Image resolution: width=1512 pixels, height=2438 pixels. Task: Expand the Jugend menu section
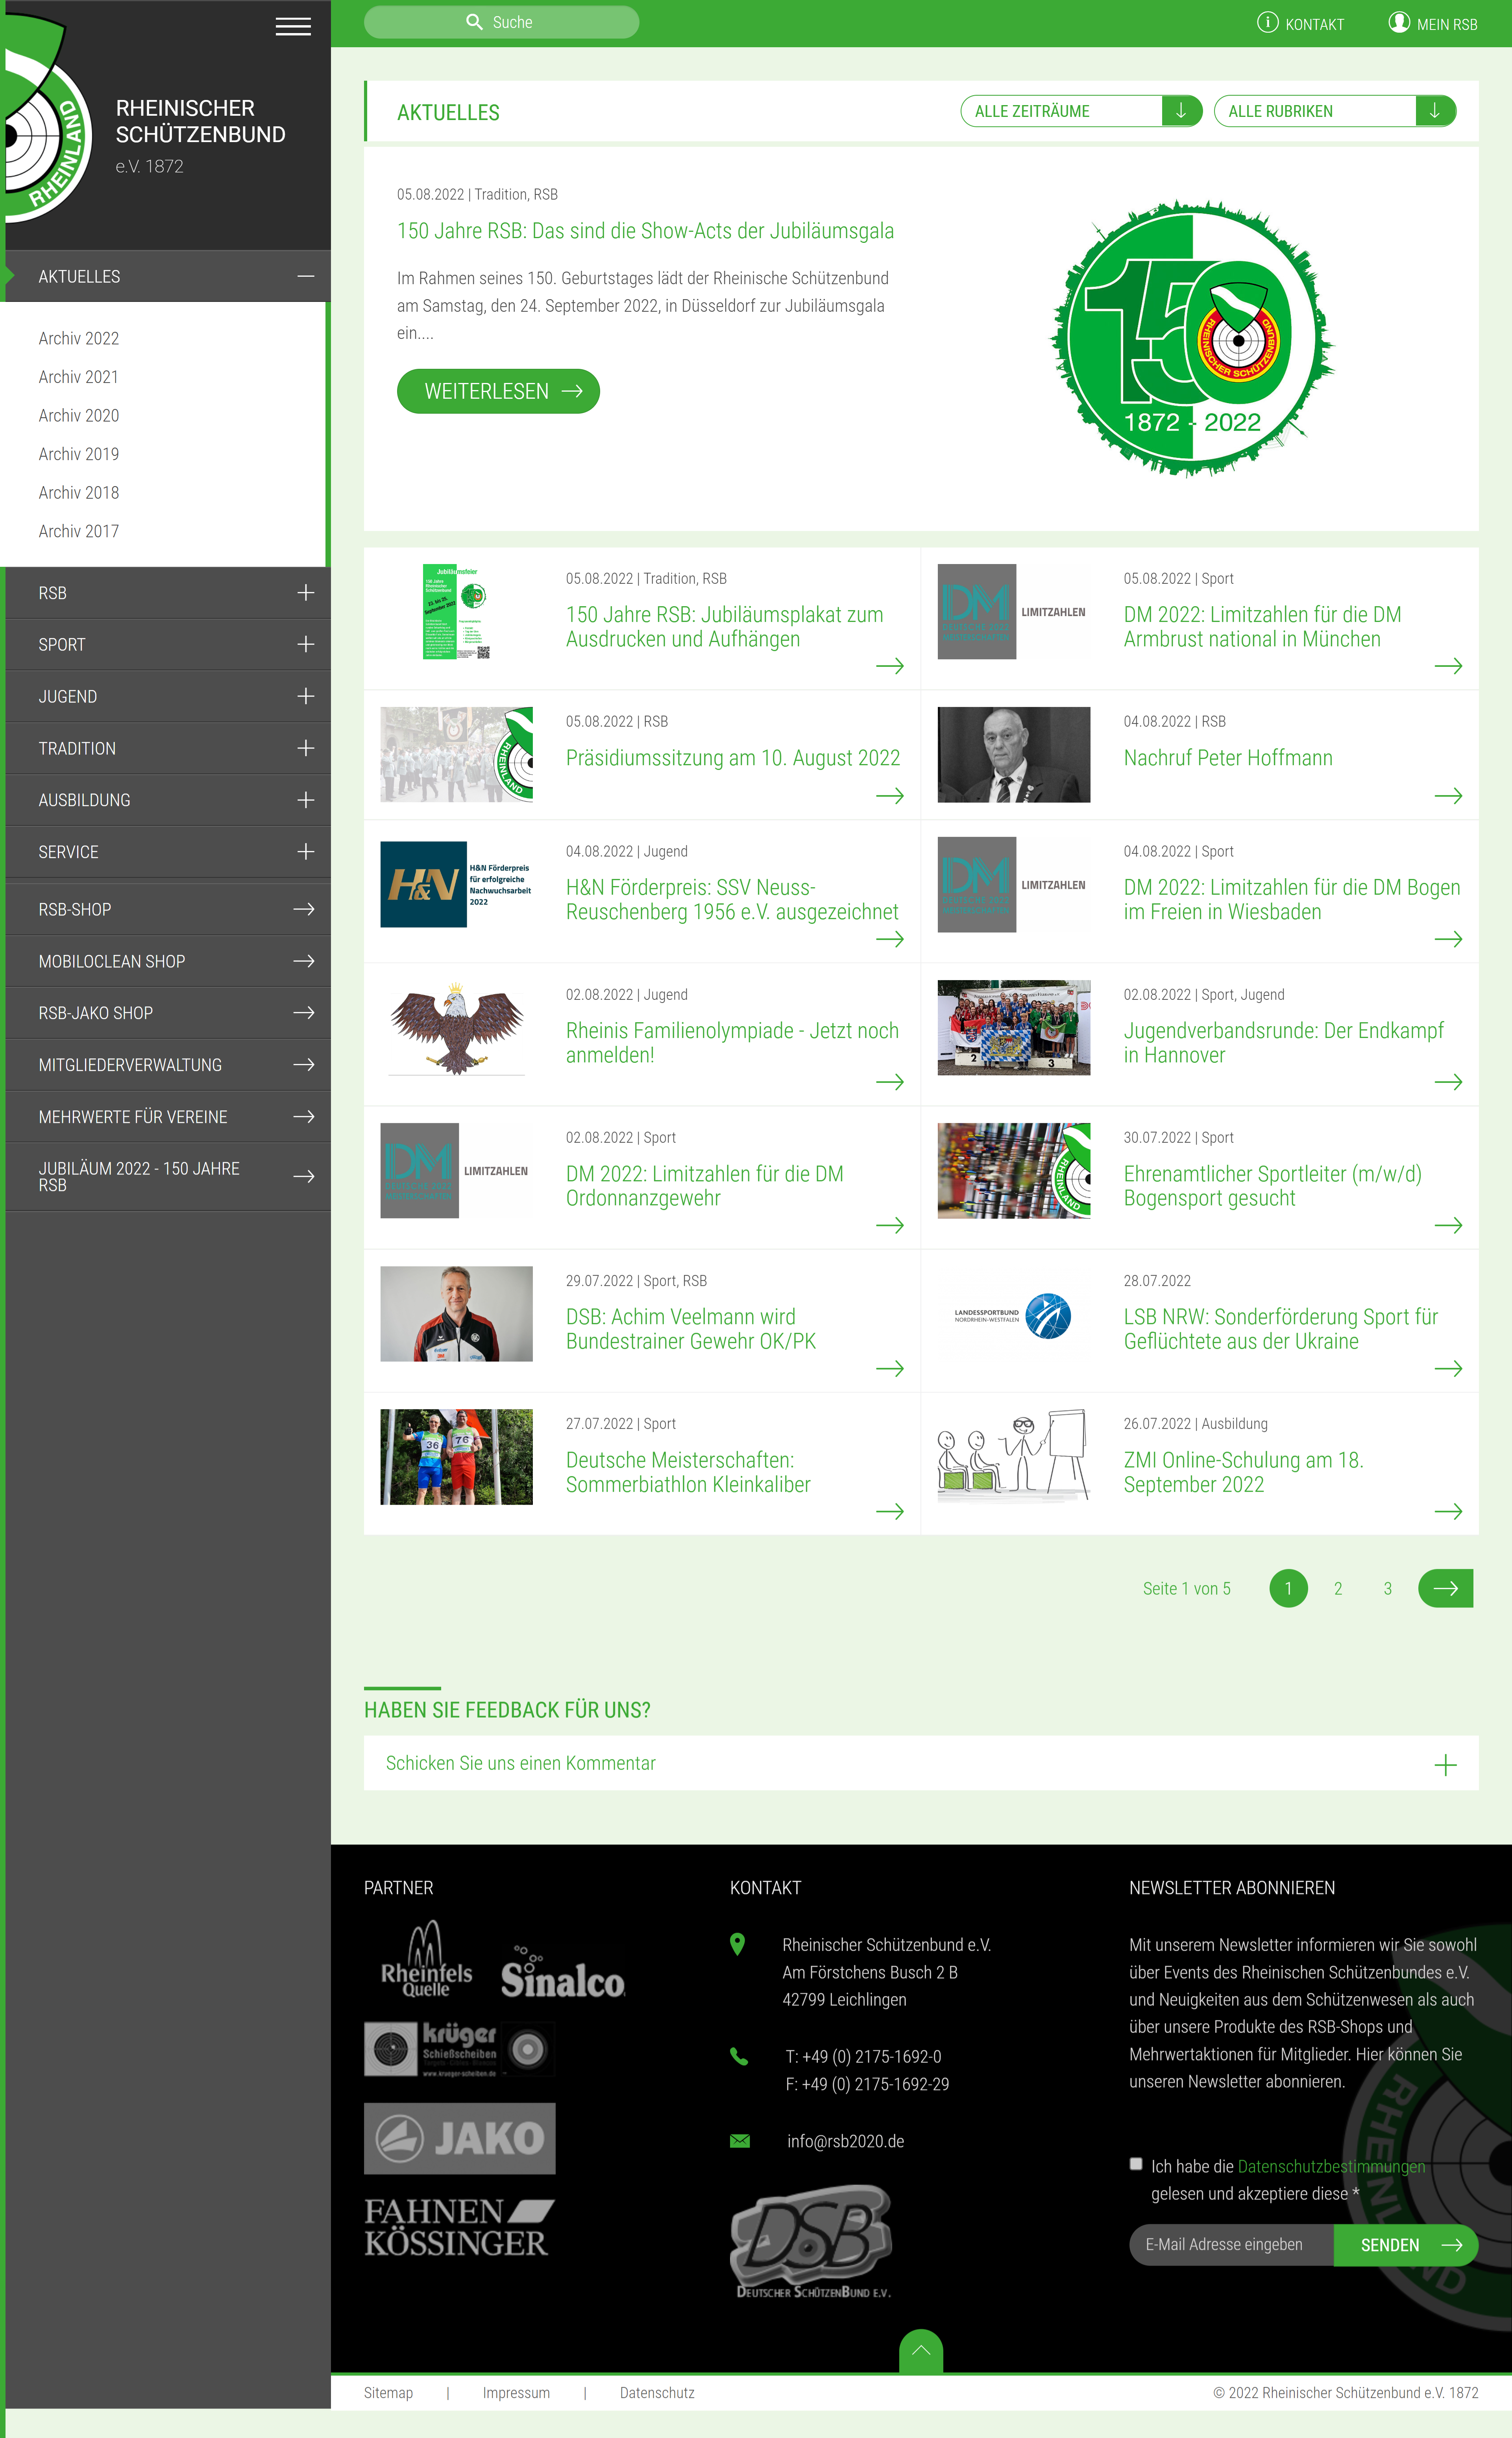coord(306,696)
